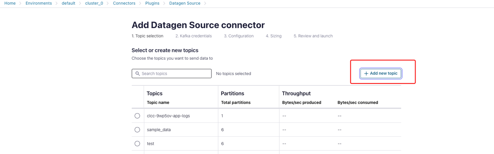Screen dimensions: 494x154
Task: Open cluster_0 in the breadcrumb
Action: point(94,3)
